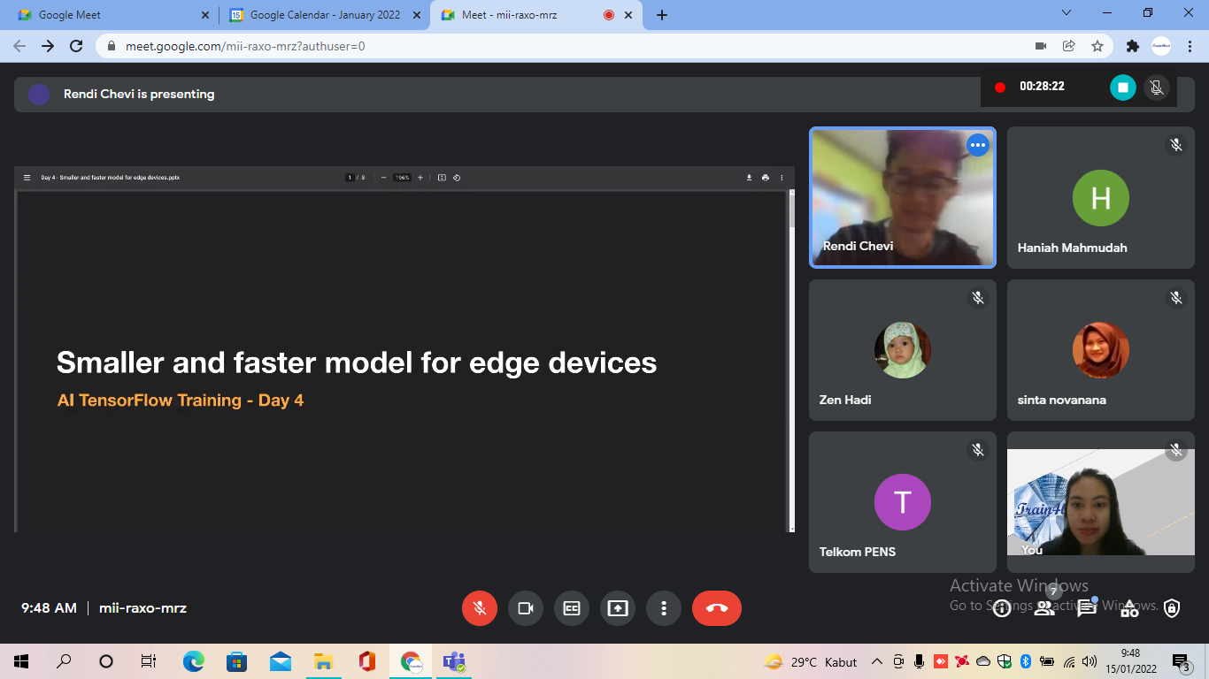Click the Chrome address bar URL
This screenshot has height=679, width=1209.
click(x=245, y=46)
